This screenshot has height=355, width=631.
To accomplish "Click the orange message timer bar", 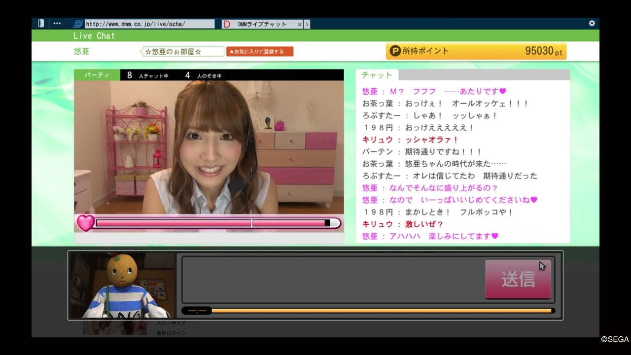I will (380, 311).
